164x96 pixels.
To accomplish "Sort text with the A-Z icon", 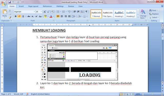I will coord(82,12).
